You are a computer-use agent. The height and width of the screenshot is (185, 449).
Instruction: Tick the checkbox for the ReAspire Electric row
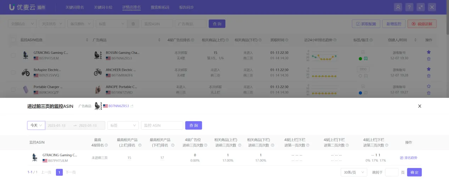pyautogui.click(x=13, y=72)
